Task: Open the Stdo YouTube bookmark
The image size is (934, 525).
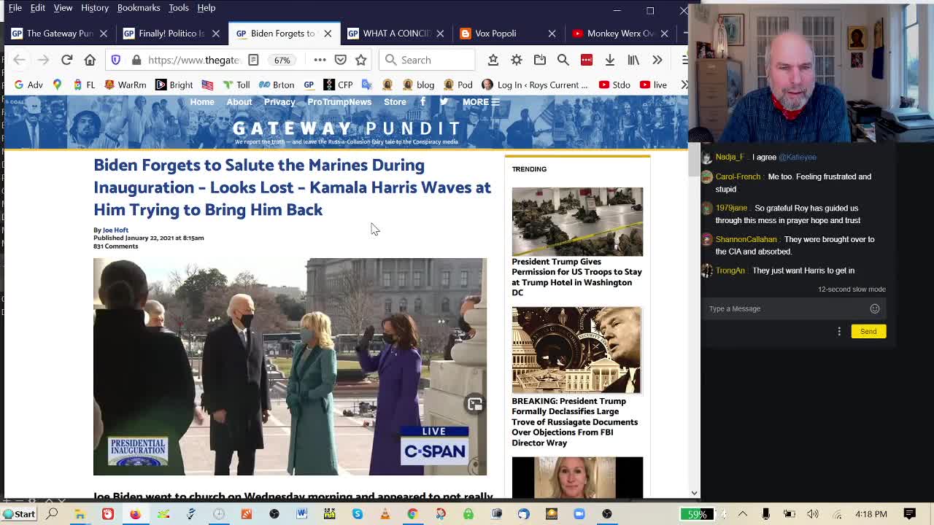Action: click(x=614, y=85)
